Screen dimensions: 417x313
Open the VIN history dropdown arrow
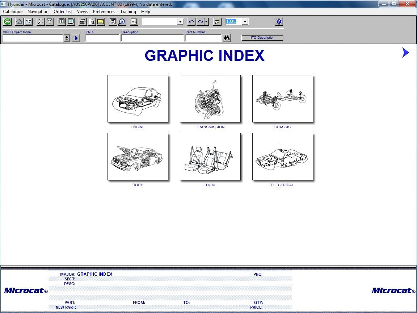pyautogui.click(x=67, y=38)
